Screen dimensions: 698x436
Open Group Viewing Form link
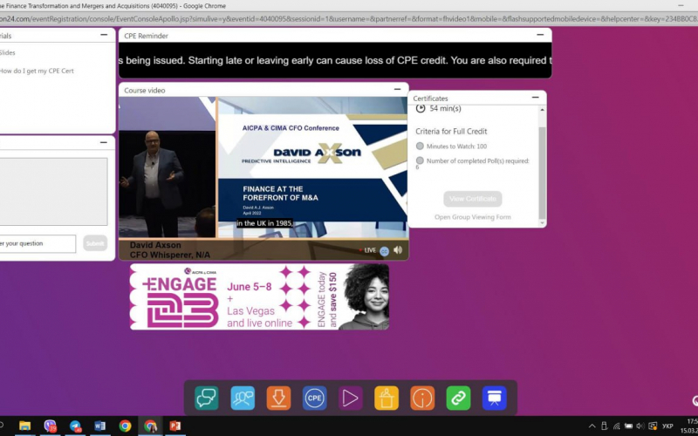tap(473, 217)
